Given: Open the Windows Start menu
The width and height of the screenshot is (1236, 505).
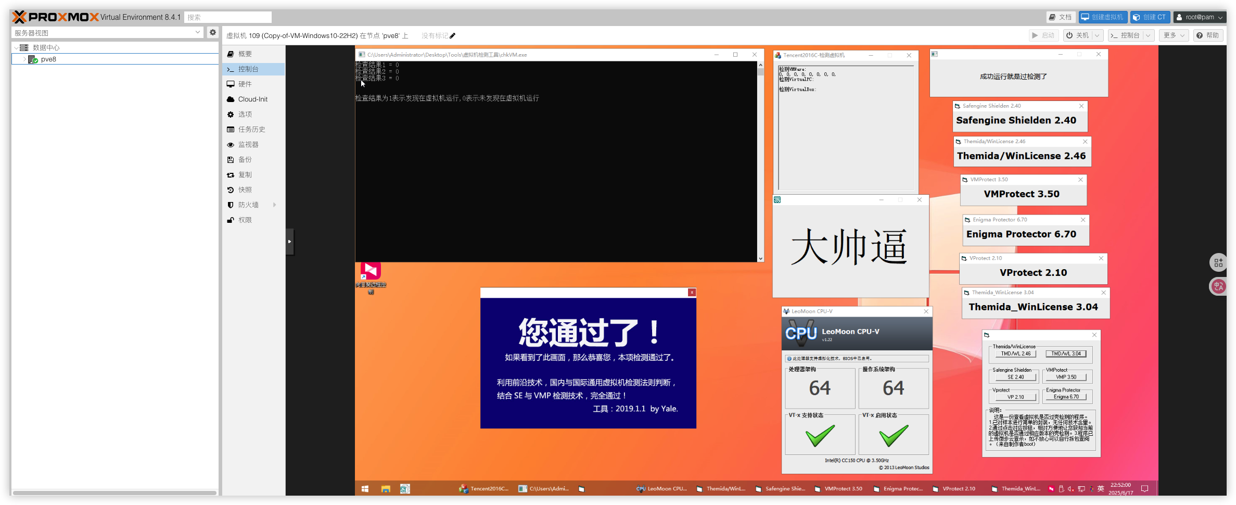Looking at the screenshot, I should click(x=365, y=489).
